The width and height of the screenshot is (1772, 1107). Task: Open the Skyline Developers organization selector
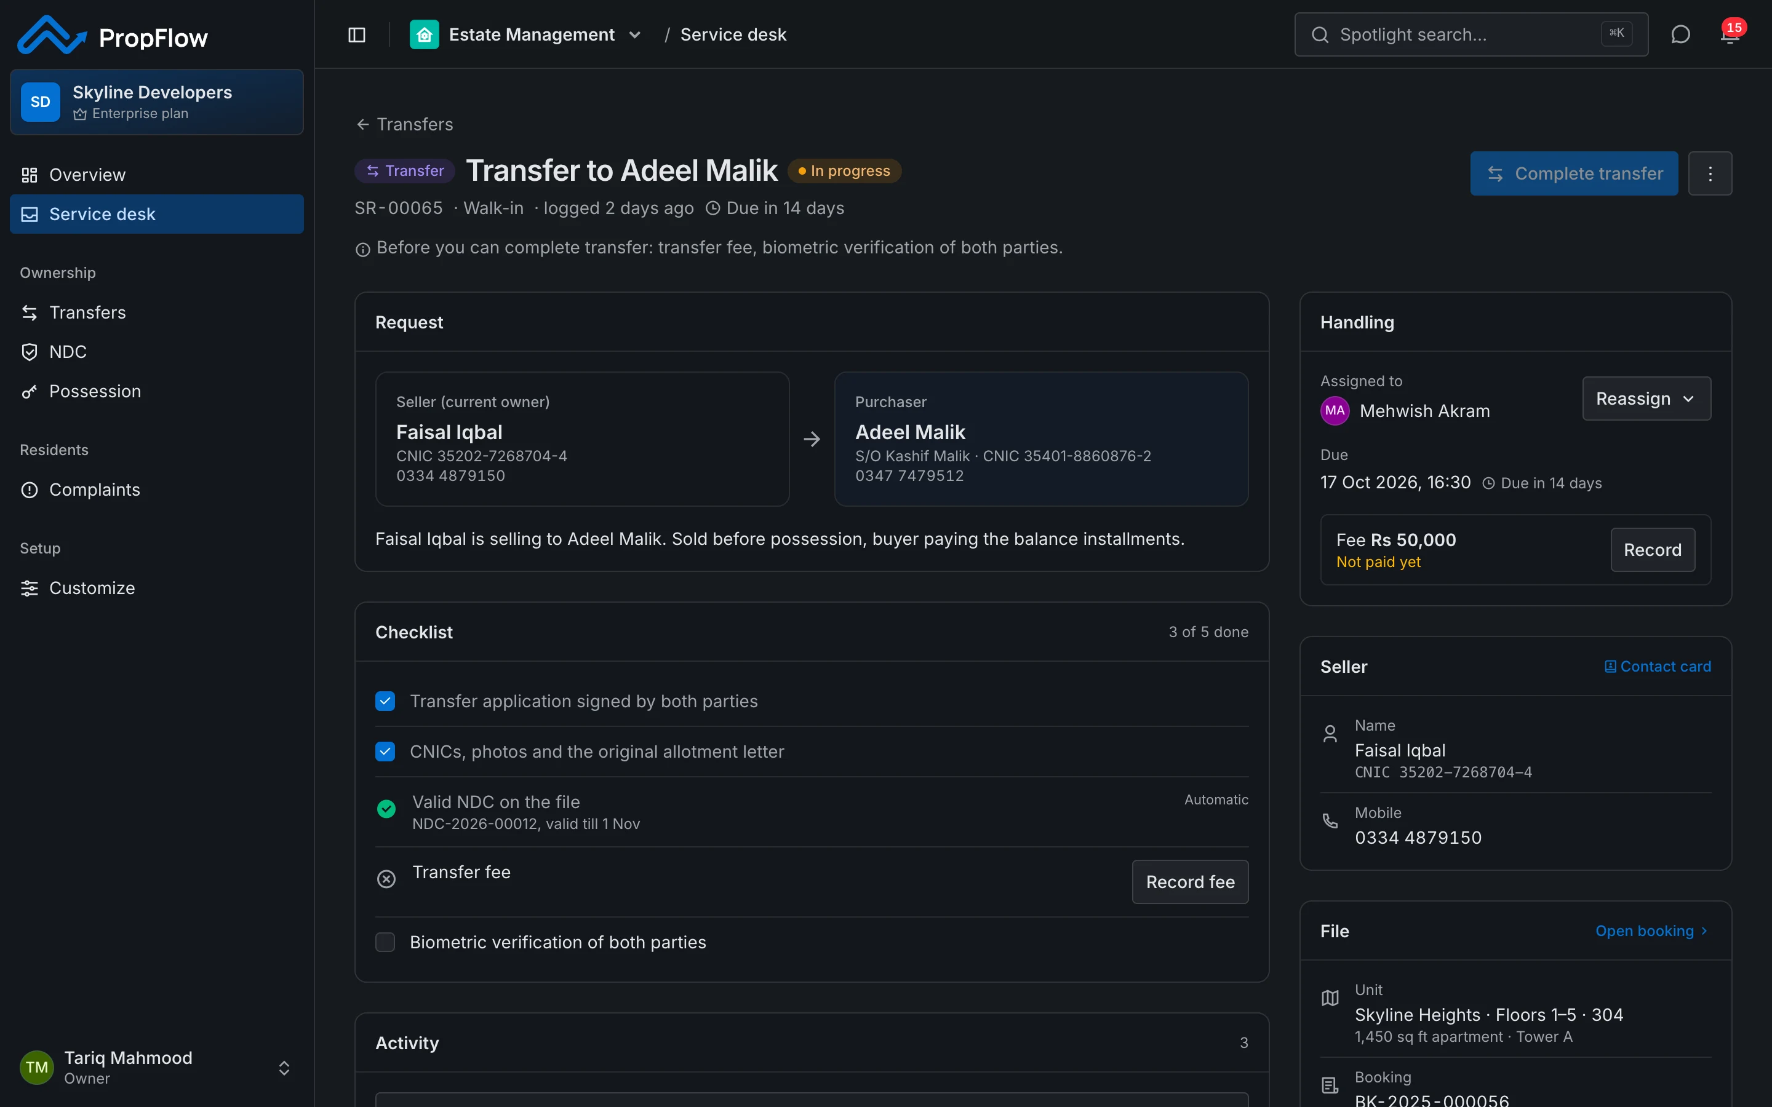coord(157,101)
